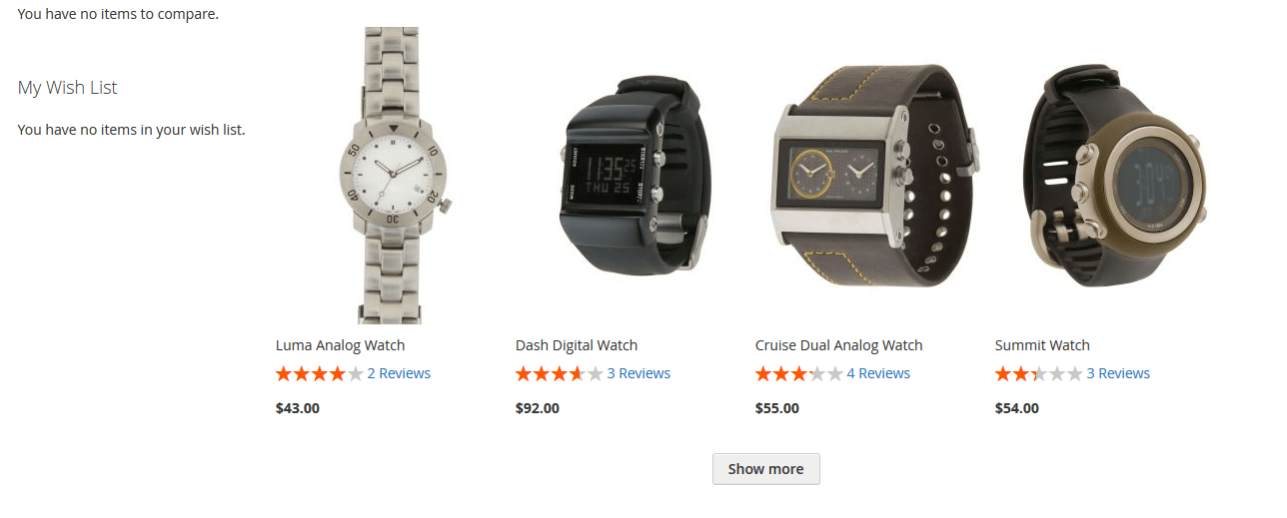Click the star rating of Dash Digital Watch
Image resolution: width=1287 pixels, height=518 pixels.
(x=560, y=373)
